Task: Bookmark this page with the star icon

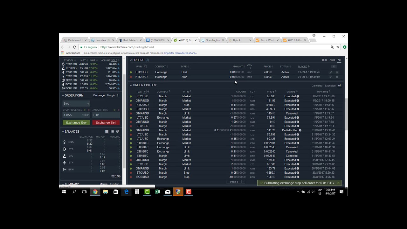Action: (338, 47)
